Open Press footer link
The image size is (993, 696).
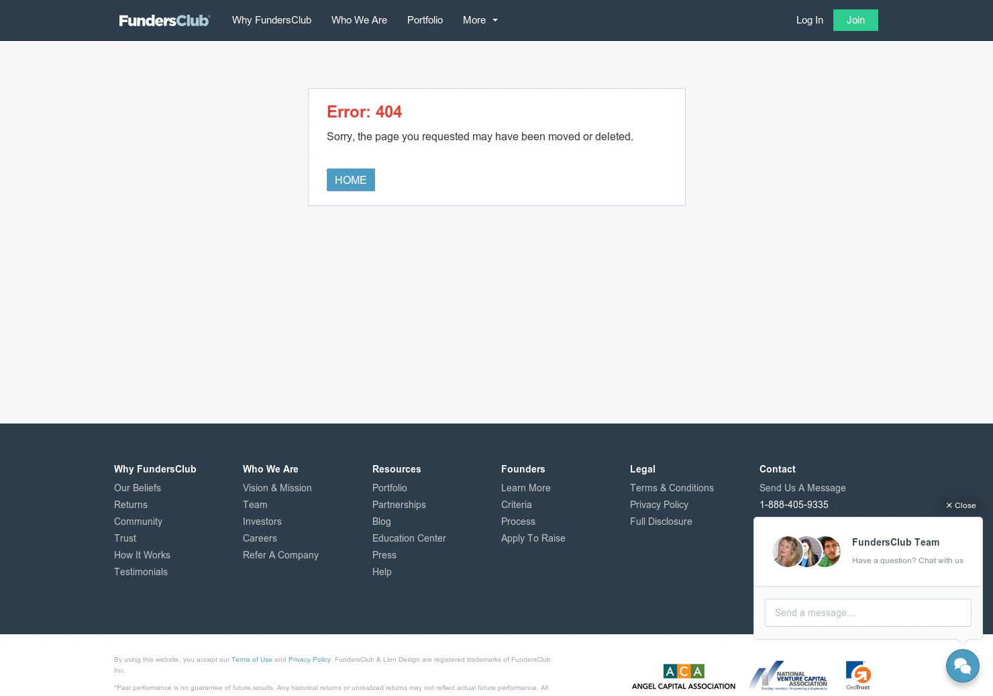(x=384, y=555)
